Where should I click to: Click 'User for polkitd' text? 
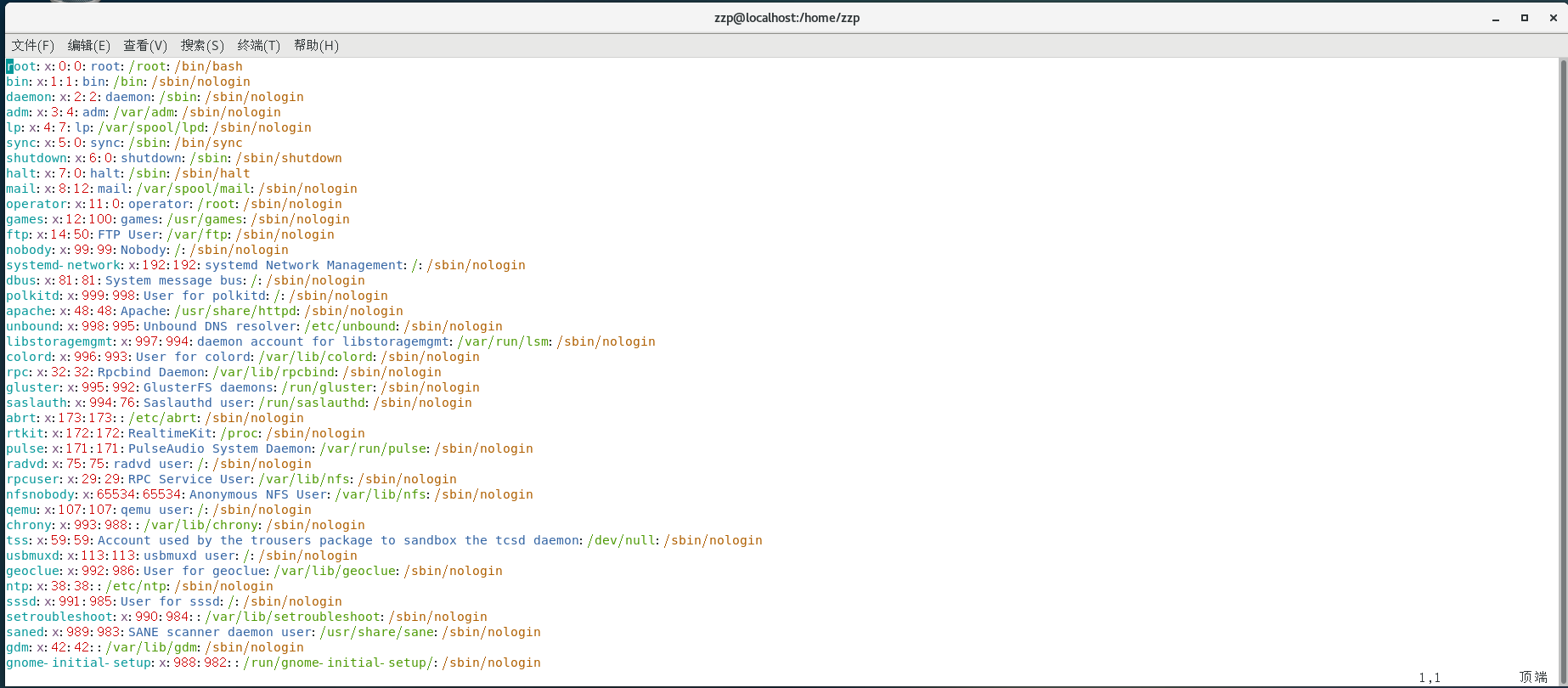click(205, 296)
